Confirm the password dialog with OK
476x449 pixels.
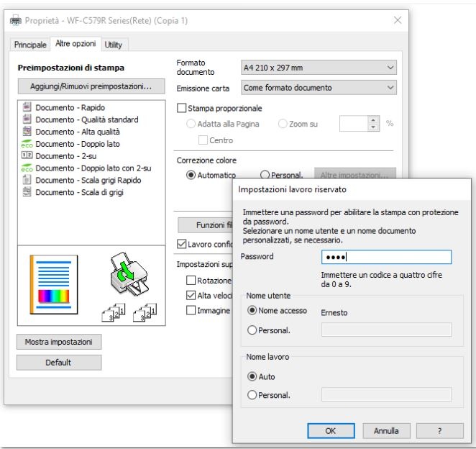[331, 430]
